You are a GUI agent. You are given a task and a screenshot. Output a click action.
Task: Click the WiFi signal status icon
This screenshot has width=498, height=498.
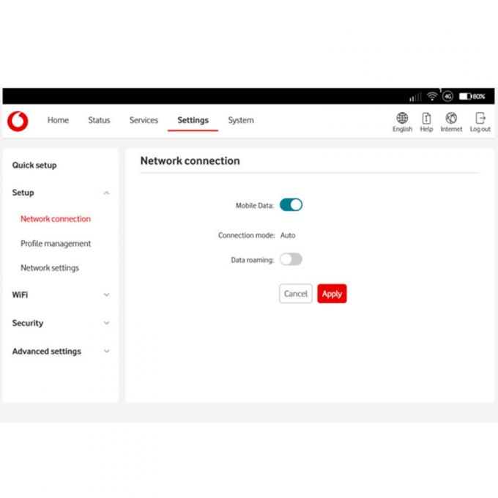pos(432,97)
